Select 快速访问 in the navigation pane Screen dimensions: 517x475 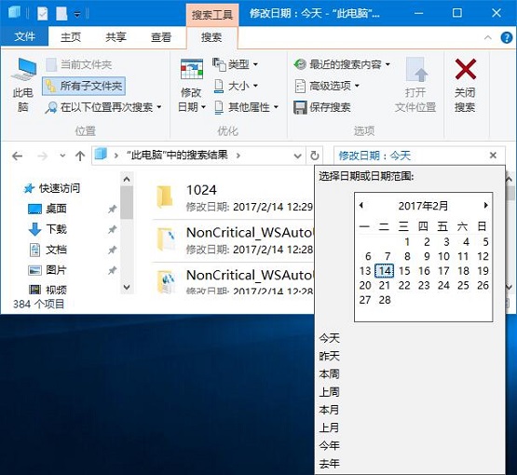coord(52,188)
